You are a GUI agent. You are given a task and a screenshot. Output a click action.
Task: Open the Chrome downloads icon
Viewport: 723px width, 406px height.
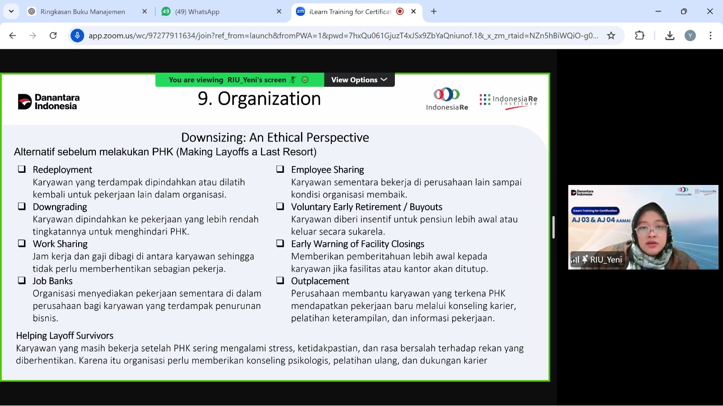(x=670, y=36)
